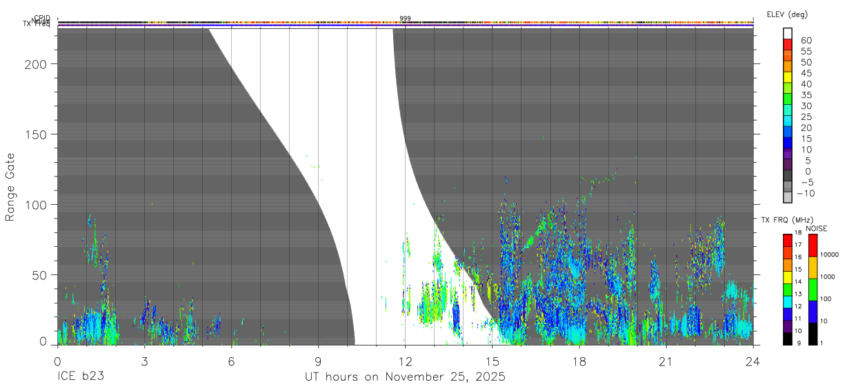The width and height of the screenshot is (847, 391).
Task: Click the "Range Gate" y-axis label
Action: (10, 188)
